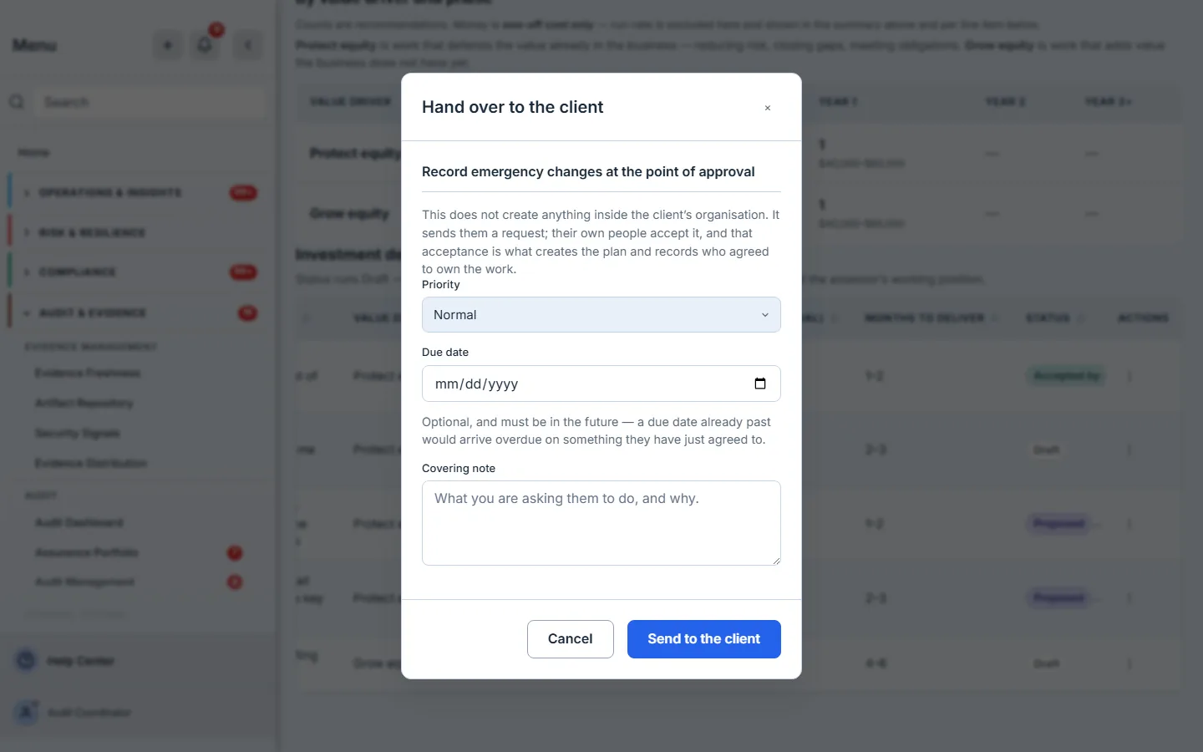Click the plus icon in the menu header
Screen dimensions: 1203x752
coord(168,45)
